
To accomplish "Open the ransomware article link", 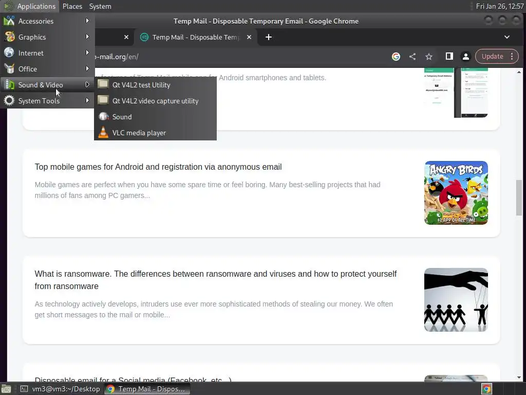I will click(215, 280).
